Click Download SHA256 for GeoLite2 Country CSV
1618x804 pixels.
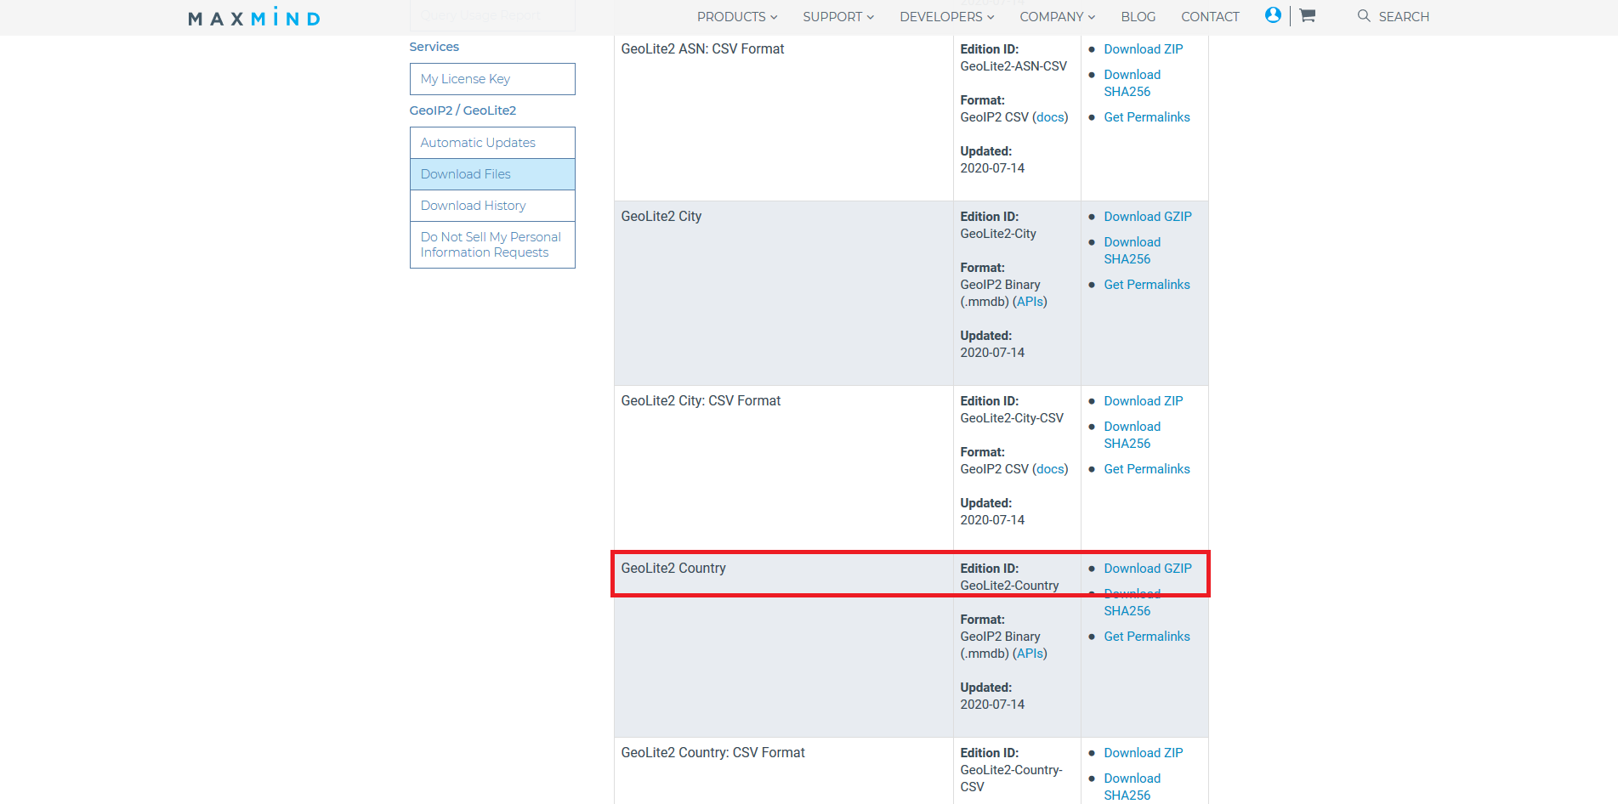pos(1132,787)
